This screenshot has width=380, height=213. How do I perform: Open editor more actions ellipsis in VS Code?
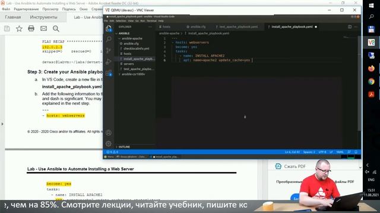pos(356,27)
